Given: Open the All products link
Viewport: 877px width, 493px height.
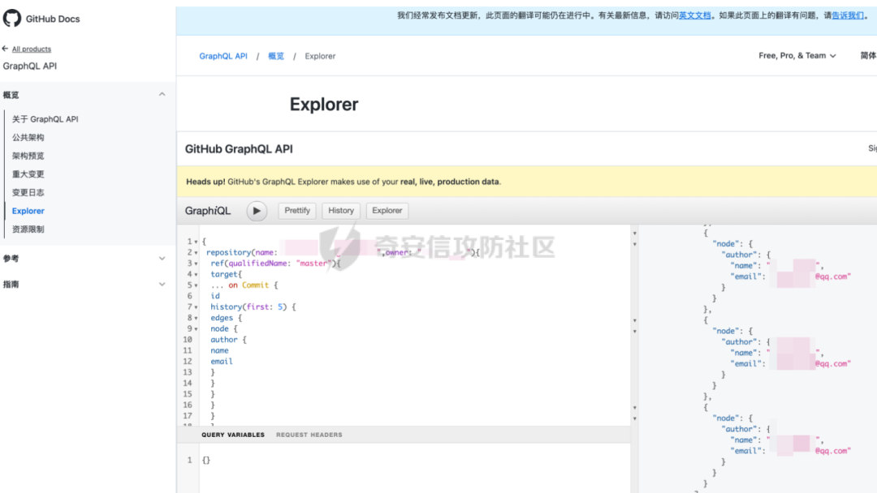Looking at the screenshot, I should [32, 49].
